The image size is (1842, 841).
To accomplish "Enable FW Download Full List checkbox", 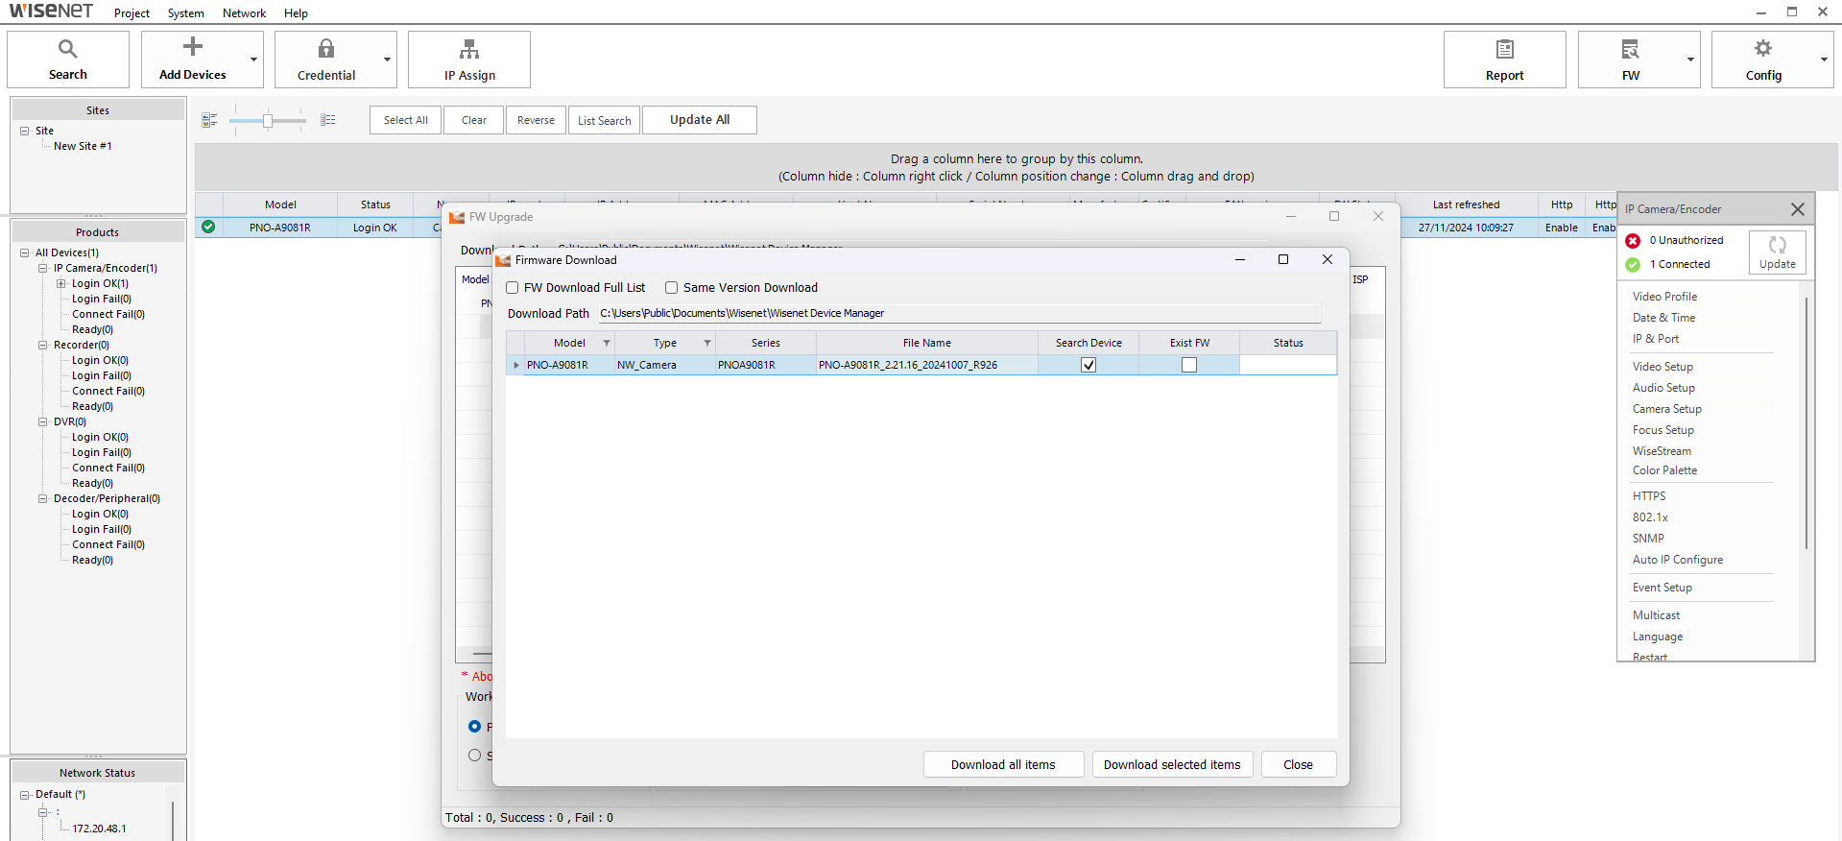I will pyautogui.click(x=513, y=288).
